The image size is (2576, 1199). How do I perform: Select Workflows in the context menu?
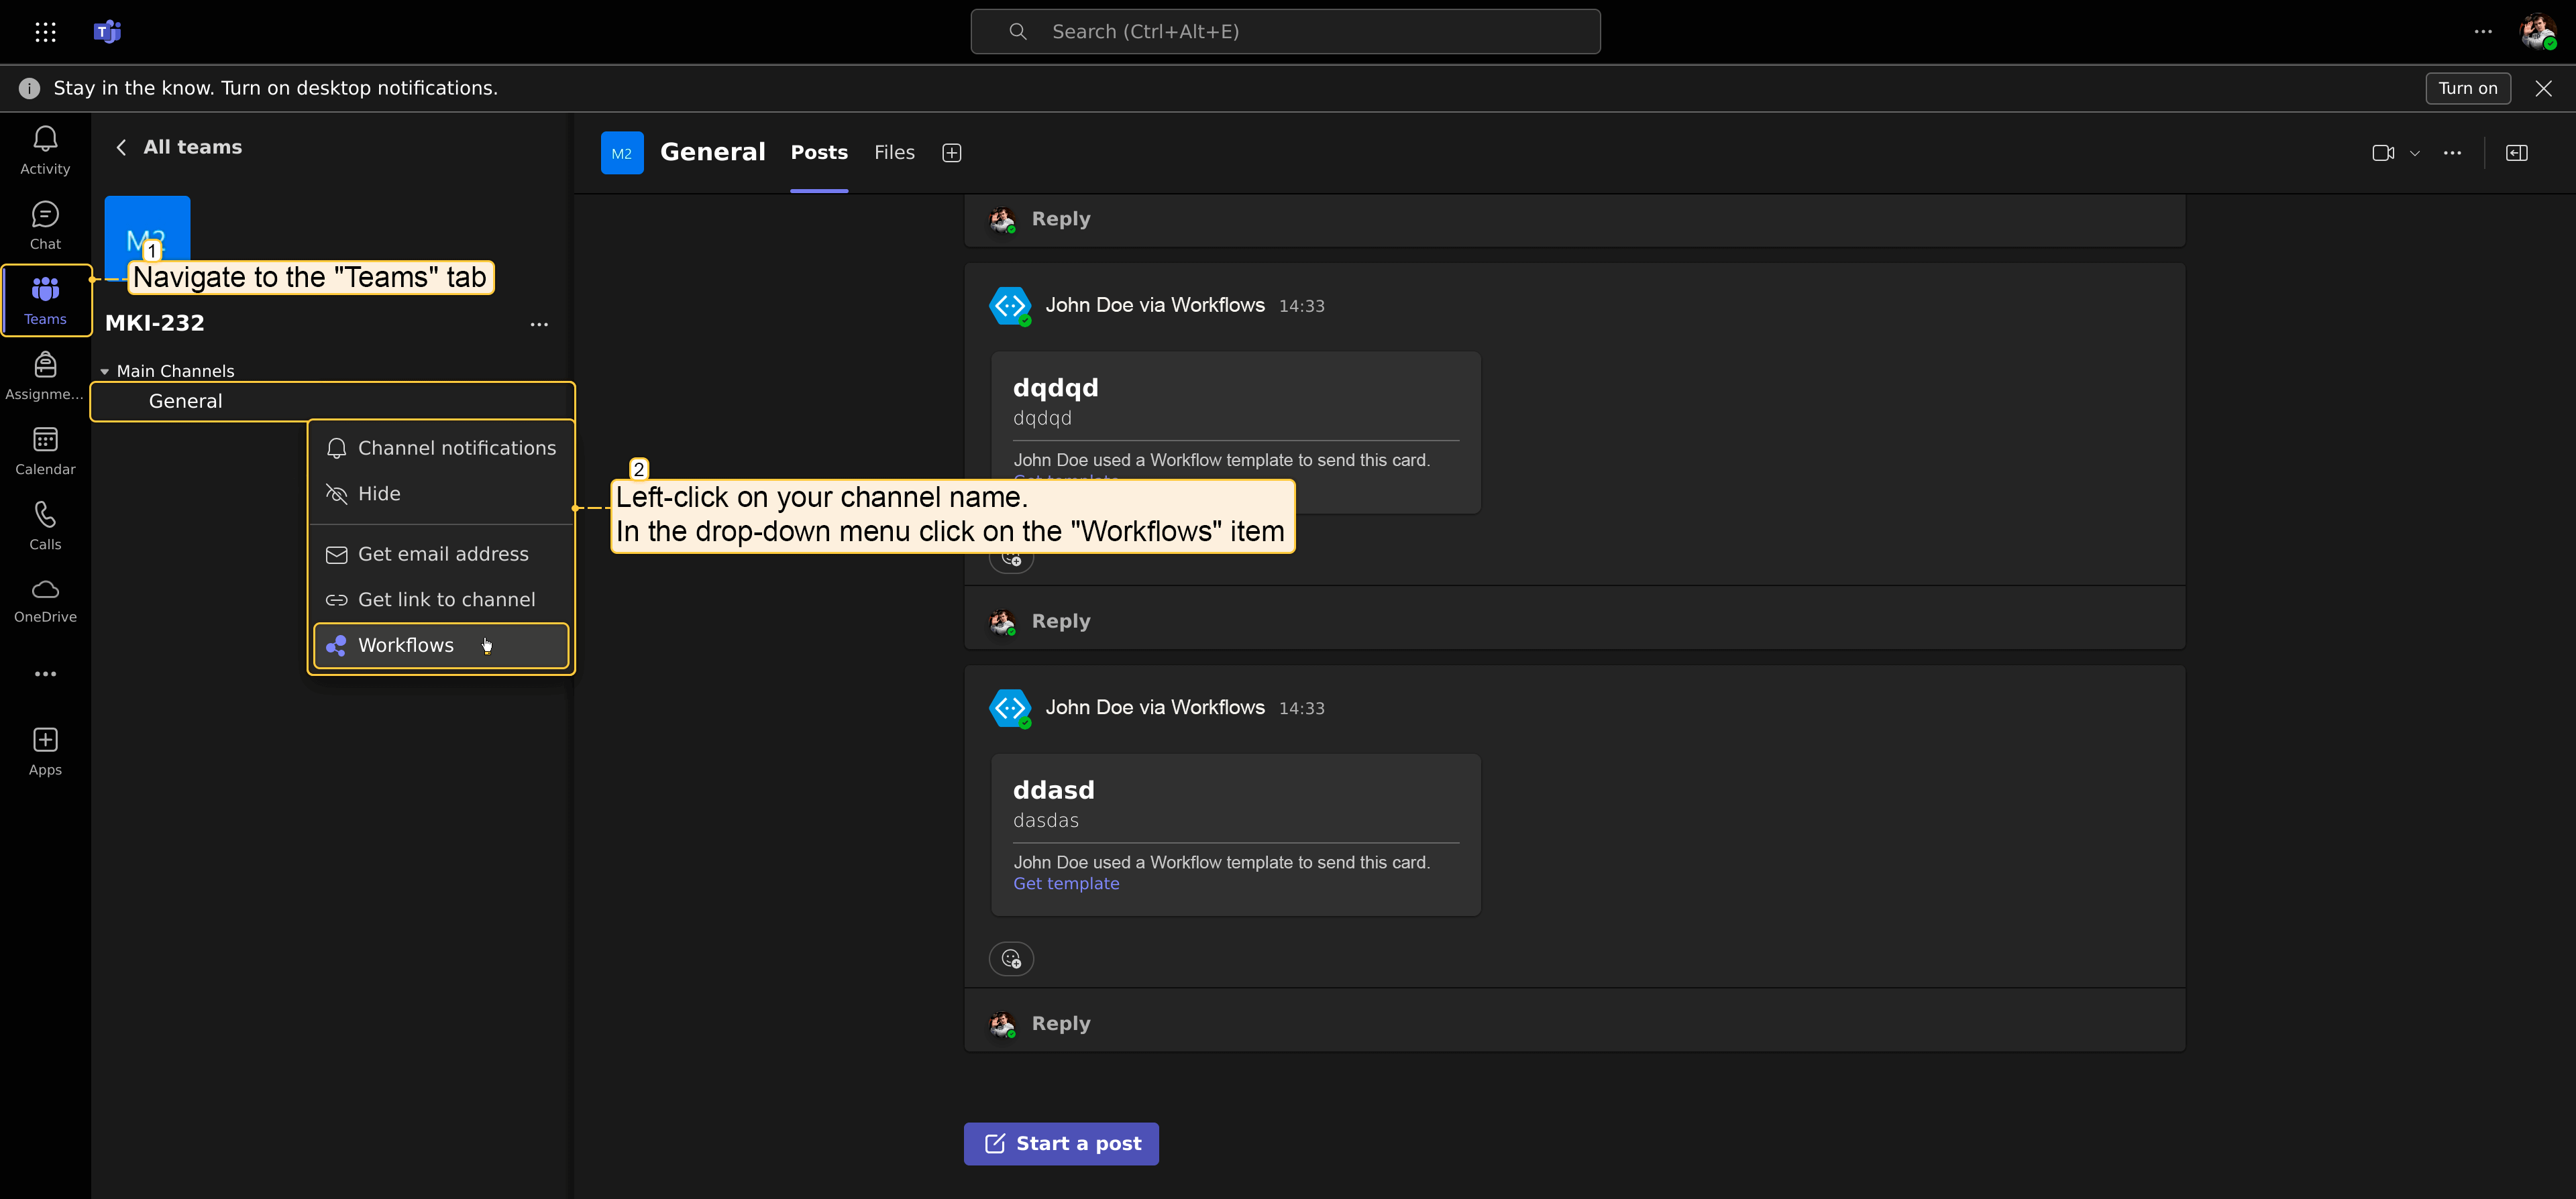pos(406,646)
